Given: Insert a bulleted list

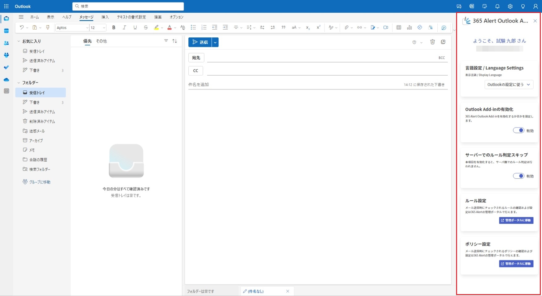Looking at the screenshot, I should [x=193, y=27].
